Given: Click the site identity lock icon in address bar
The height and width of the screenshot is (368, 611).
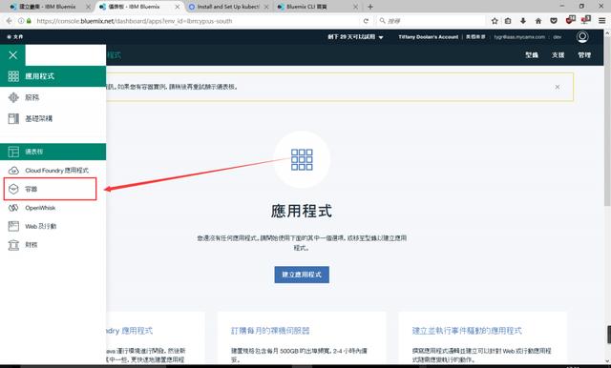Looking at the screenshot, I should tap(29, 21).
